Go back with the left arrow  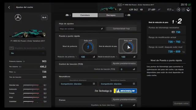tap(9, 7)
